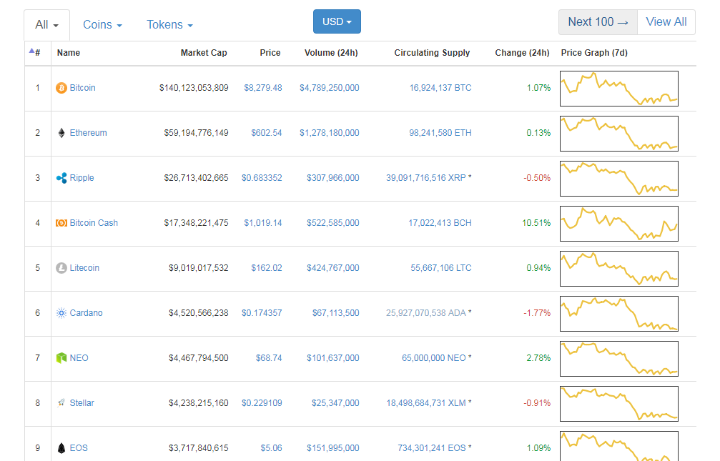Open the Bitcoin Cash name link

pyautogui.click(x=94, y=223)
